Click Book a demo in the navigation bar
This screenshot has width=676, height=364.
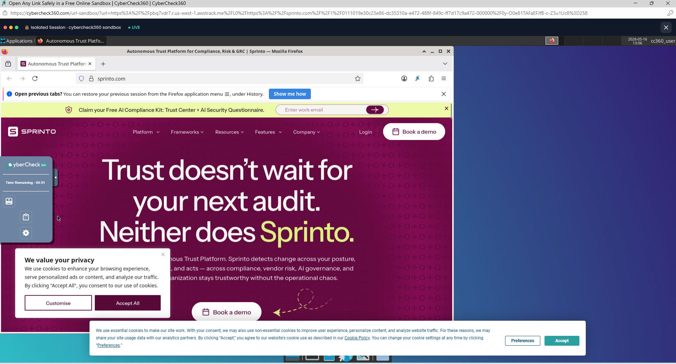click(x=414, y=132)
